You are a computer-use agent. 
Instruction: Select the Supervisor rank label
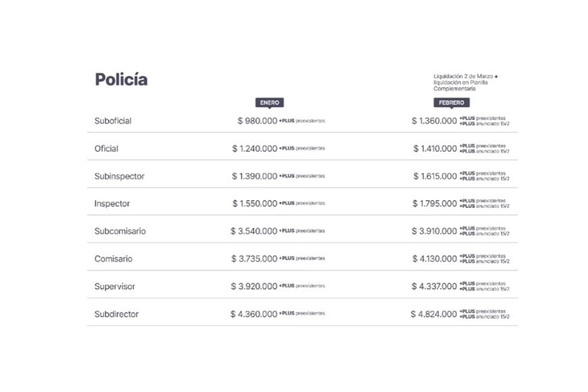(115, 287)
